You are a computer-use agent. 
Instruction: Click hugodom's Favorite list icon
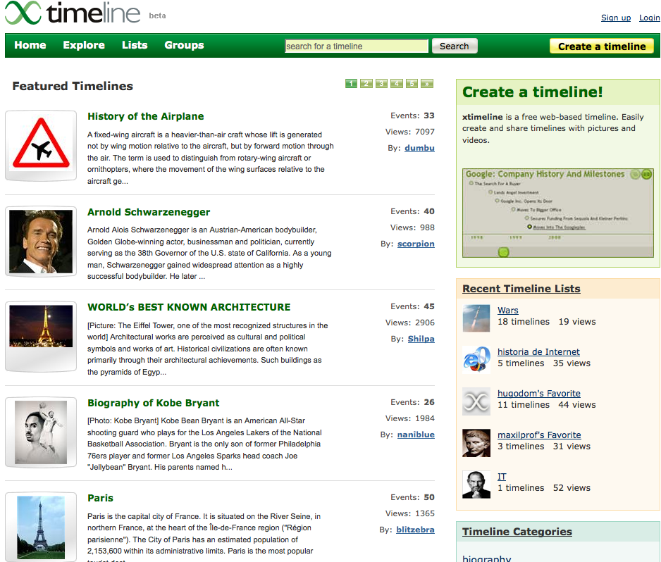tap(476, 401)
